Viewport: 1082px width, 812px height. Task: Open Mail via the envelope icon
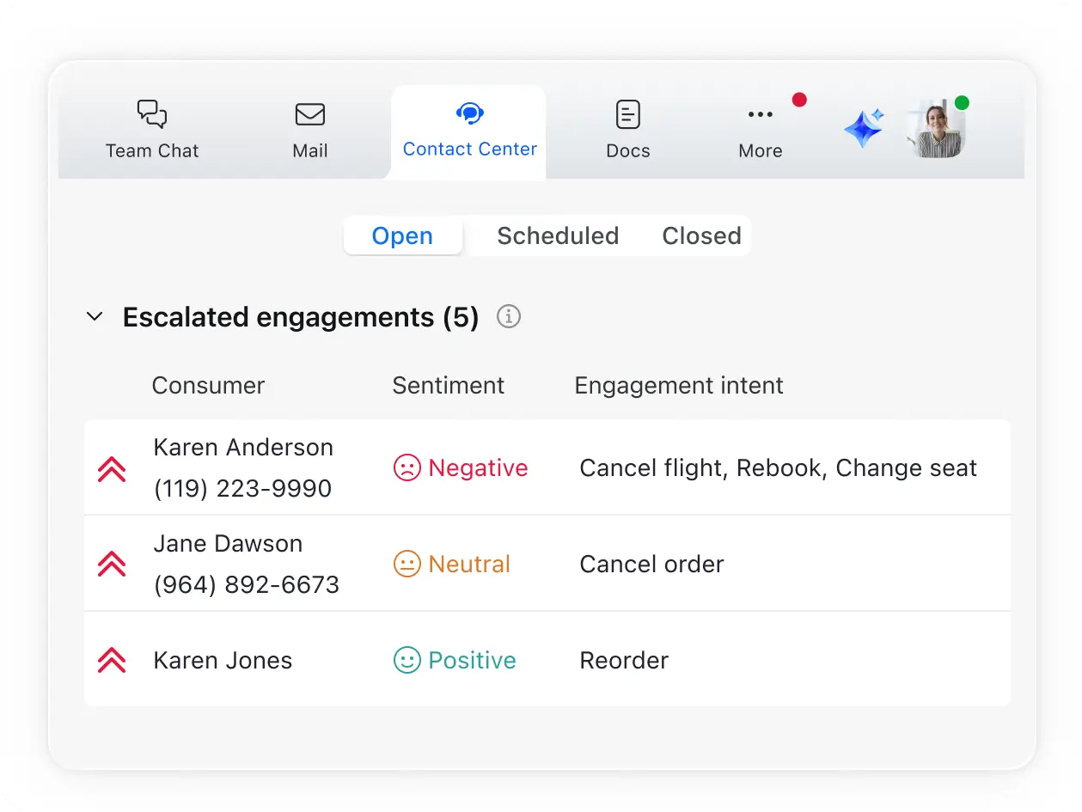pyautogui.click(x=309, y=115)
